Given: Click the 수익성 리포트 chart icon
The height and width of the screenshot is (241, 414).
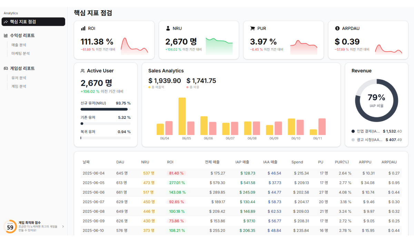Looking at the screenshot, I should pos(6,35).
